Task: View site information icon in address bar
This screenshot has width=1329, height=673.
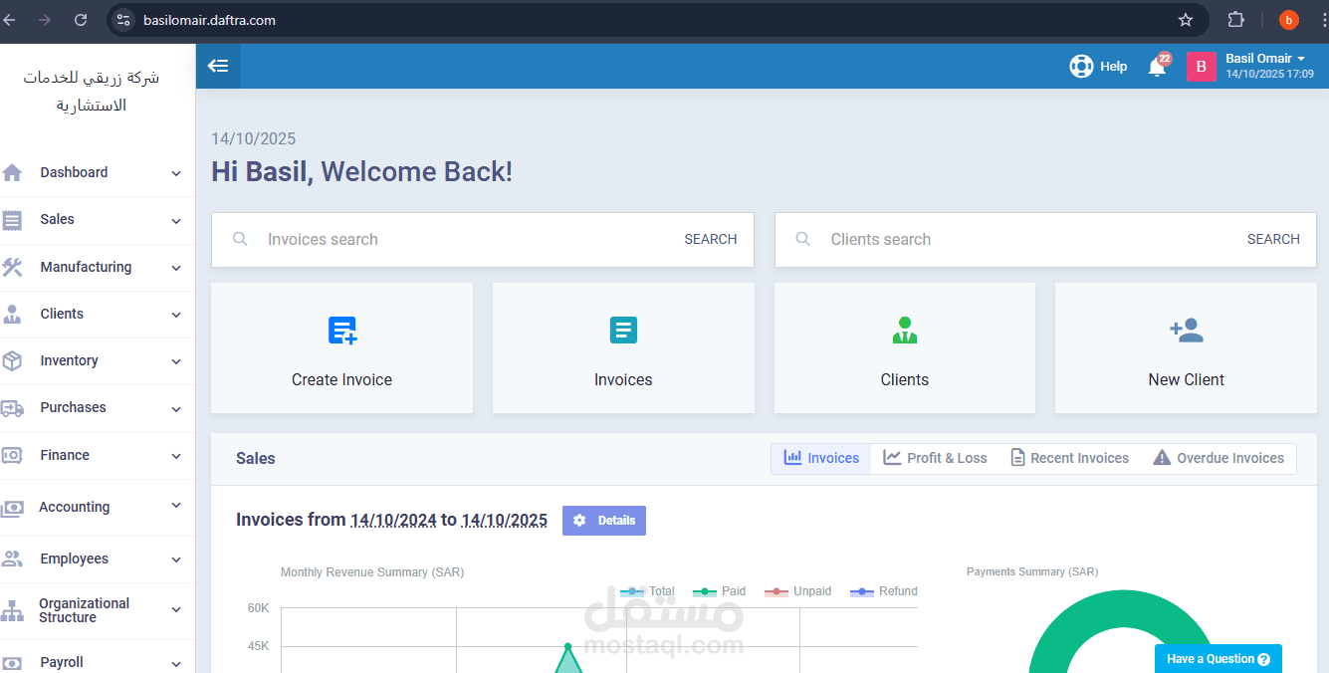Action: point(123,20)
